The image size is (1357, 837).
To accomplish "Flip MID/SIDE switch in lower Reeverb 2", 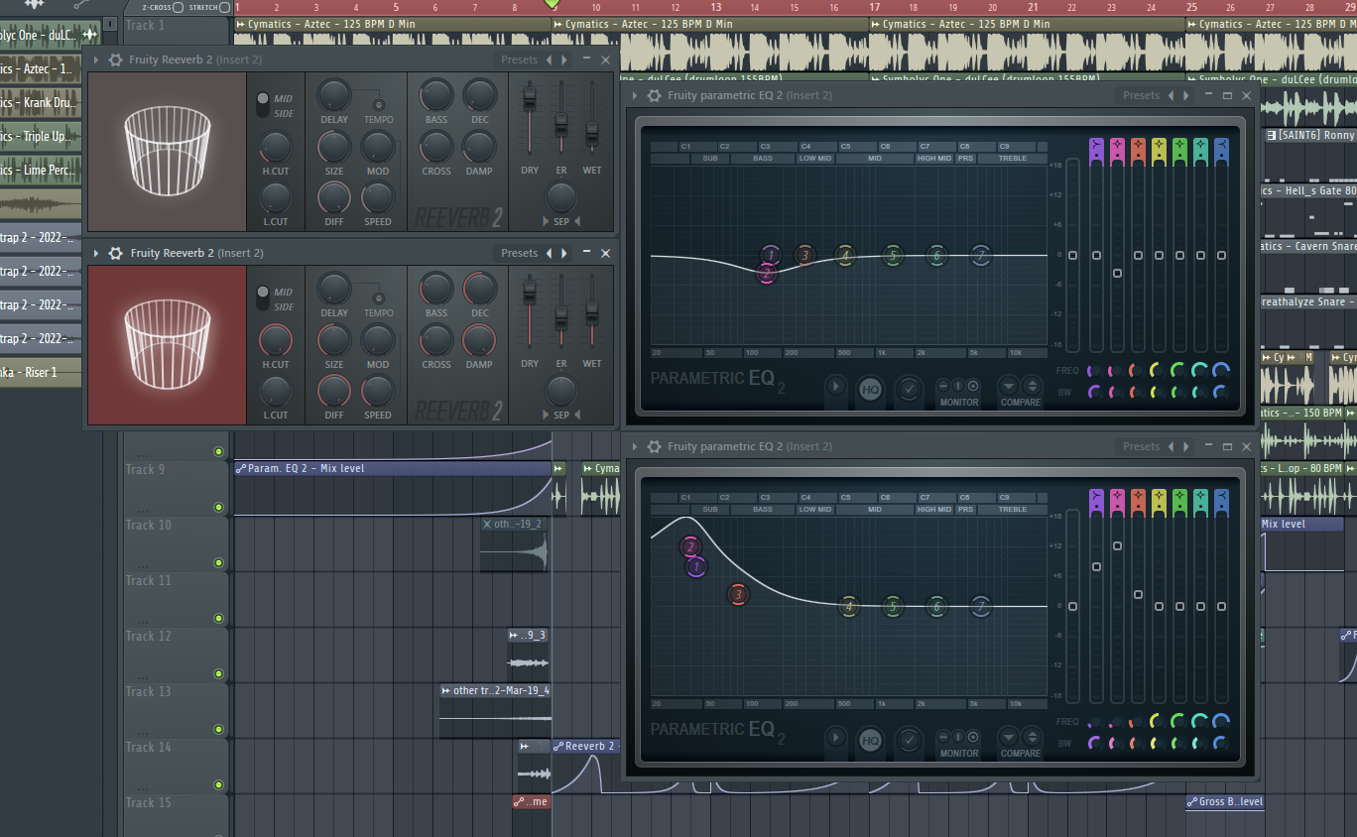I will 262,299.
